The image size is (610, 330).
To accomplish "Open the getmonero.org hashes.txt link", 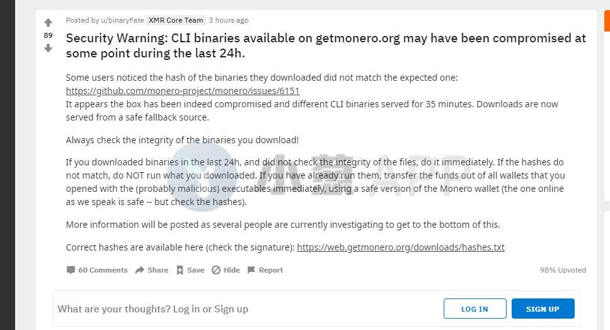I will 401,247.
